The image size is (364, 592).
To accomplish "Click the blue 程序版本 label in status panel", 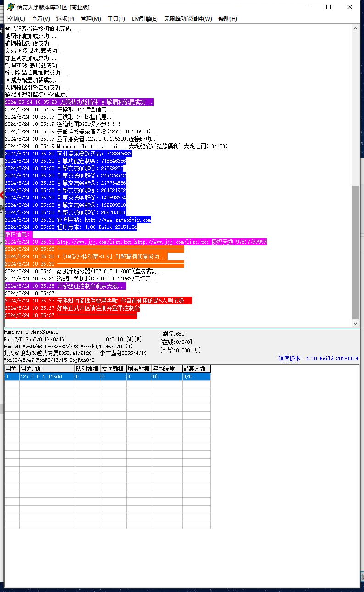I will [318, 359].
